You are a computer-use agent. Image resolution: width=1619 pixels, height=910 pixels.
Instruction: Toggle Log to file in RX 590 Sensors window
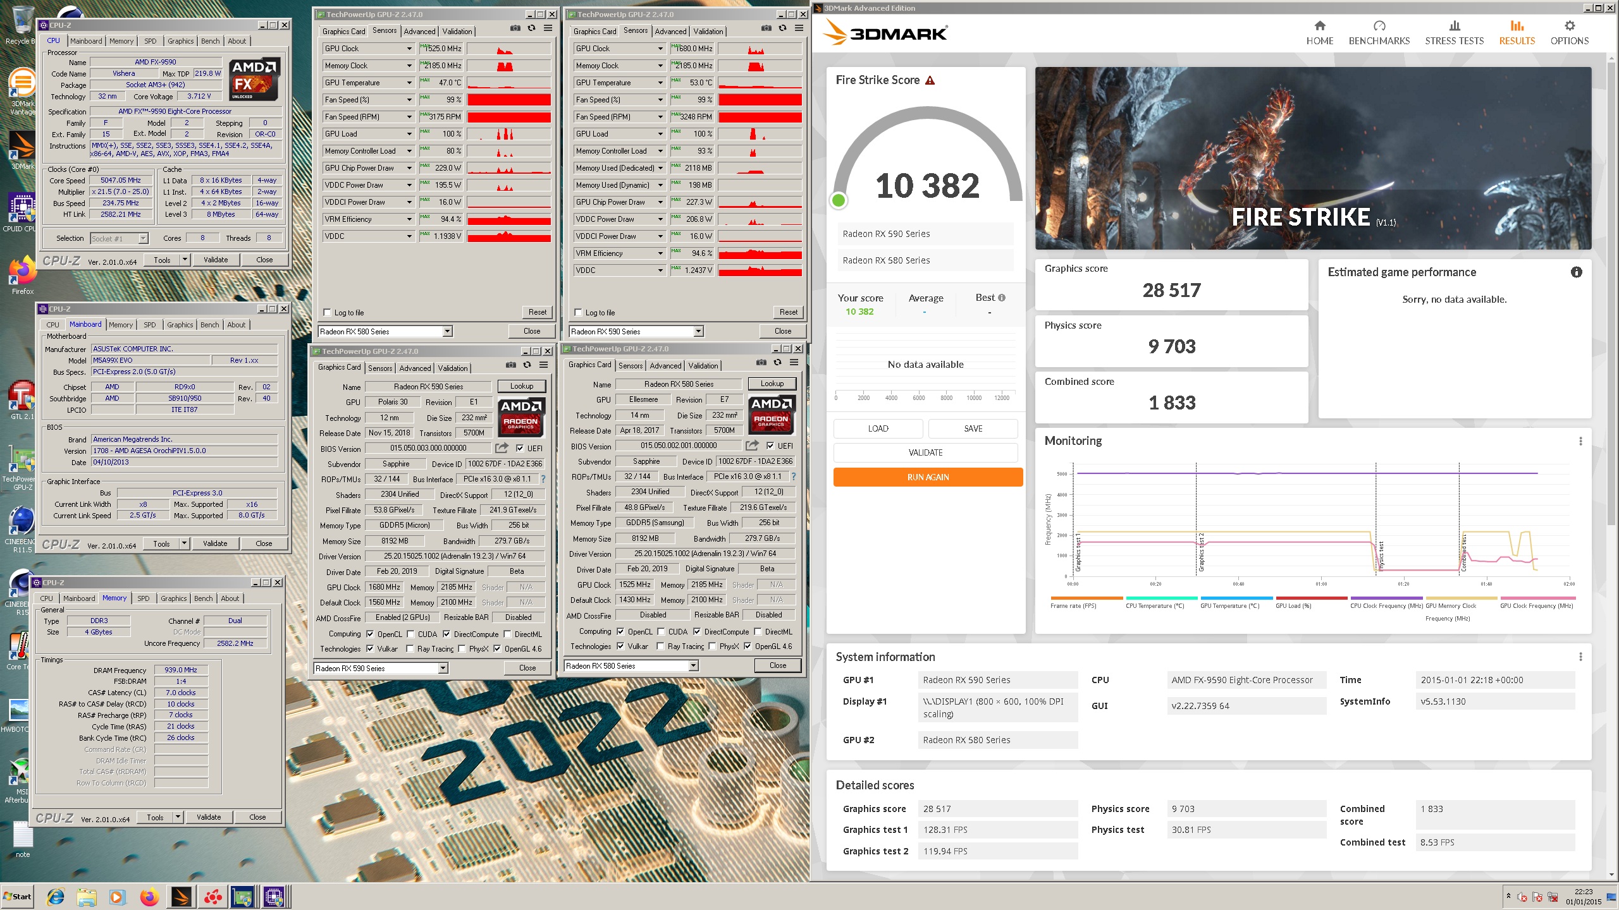pyautogui.click(x=578, y=312)
